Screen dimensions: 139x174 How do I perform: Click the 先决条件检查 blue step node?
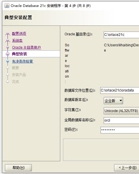[x=8, y=61]
